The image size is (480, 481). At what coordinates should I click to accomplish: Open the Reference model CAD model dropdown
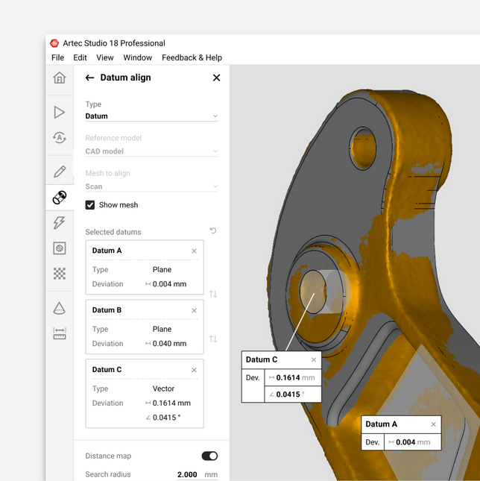pos(151,151)
